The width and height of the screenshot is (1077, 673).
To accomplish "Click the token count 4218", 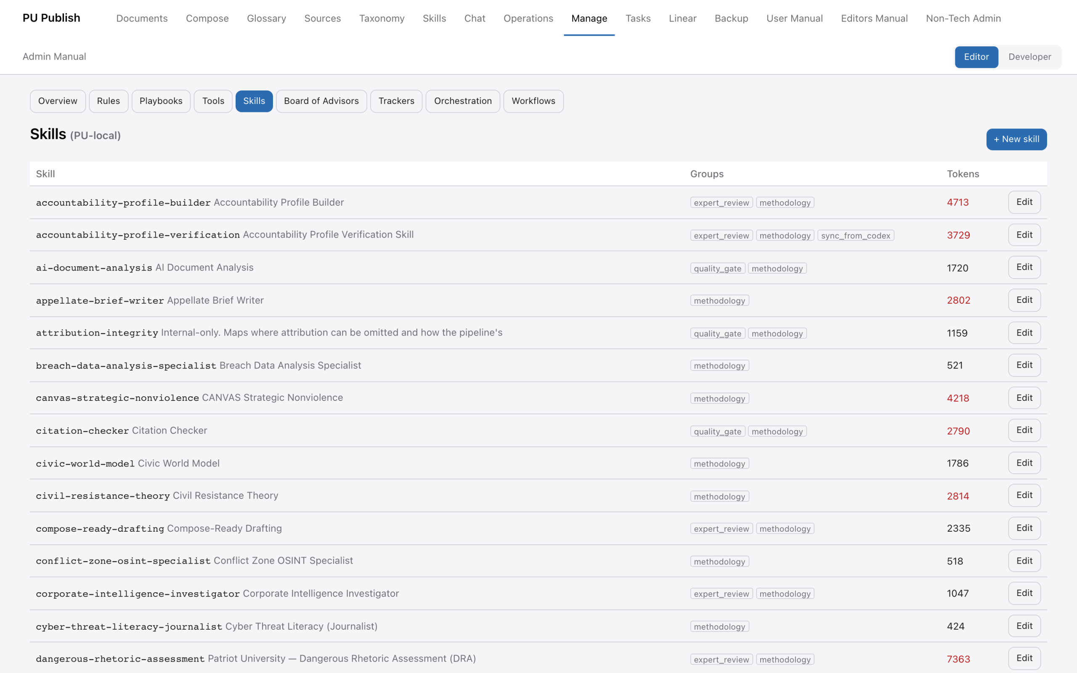I will point(958,398).
